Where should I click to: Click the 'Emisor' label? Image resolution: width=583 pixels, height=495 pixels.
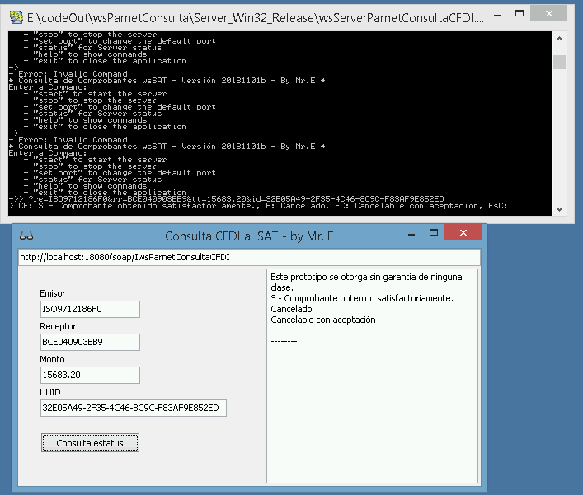point(53,293)
